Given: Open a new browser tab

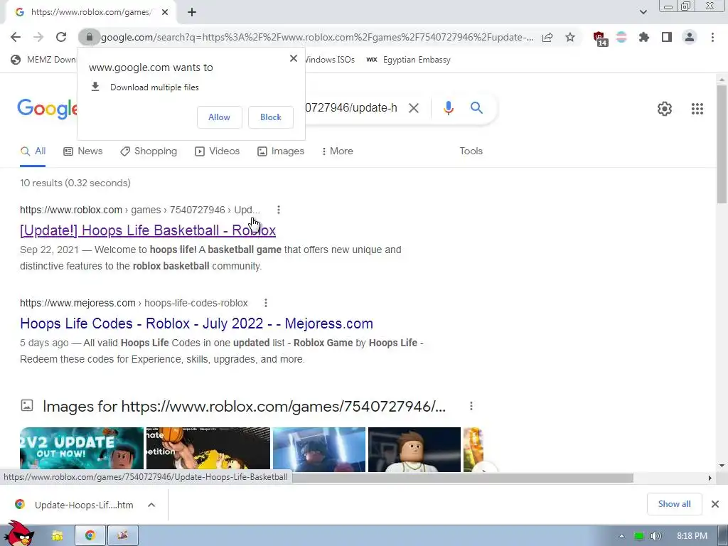Looking at the screenshot, I should (192, 12).
